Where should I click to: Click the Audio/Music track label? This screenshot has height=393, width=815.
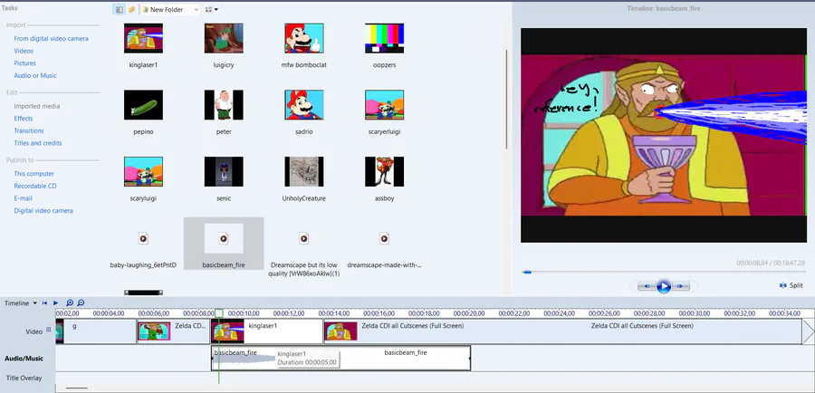(x=24, y=359)
